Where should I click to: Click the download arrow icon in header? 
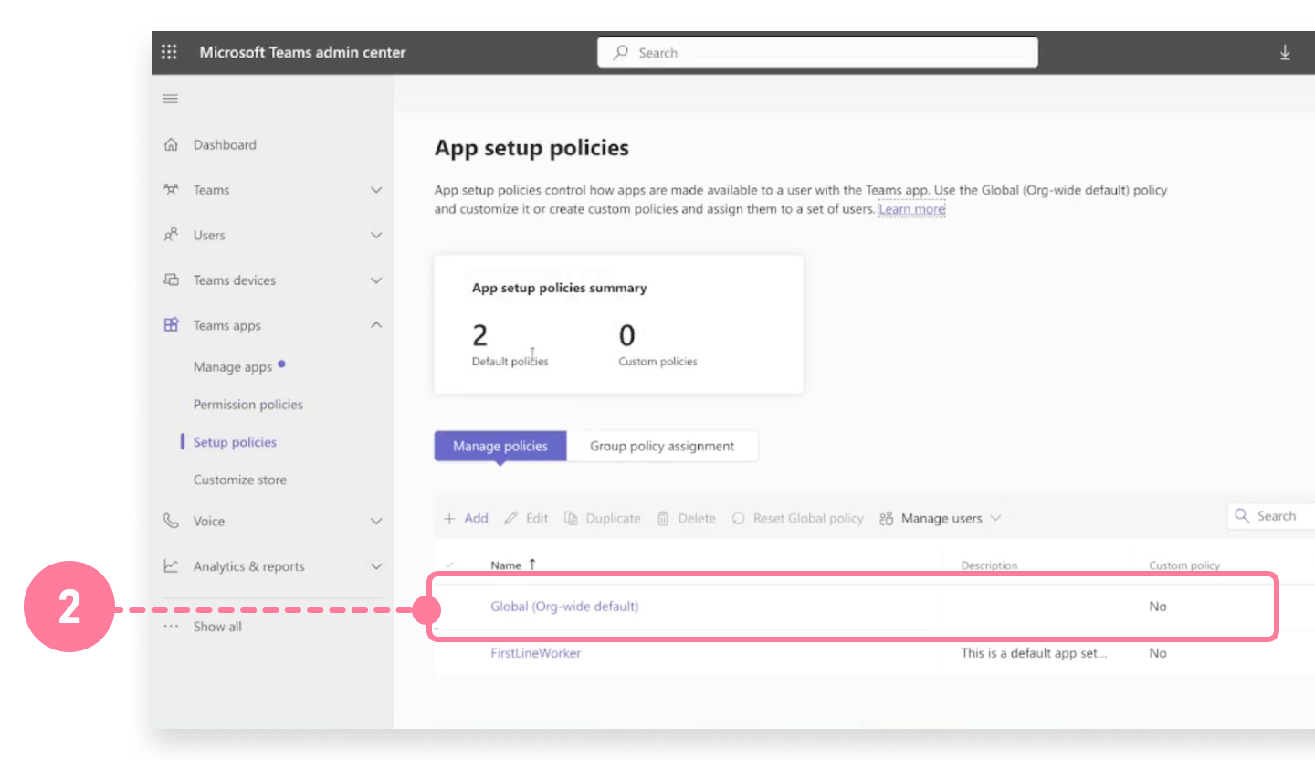[x=1285, y=52]
